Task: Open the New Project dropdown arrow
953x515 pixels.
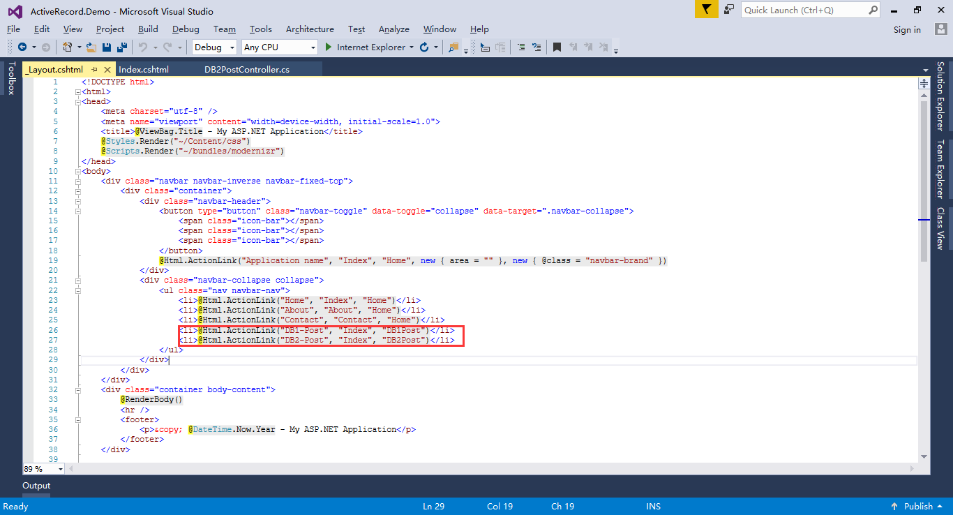Action: [x=79, y=47]
